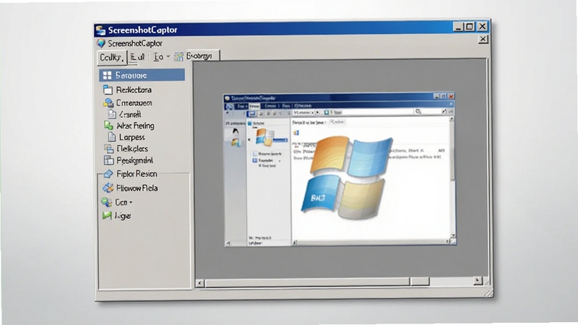Close the inner panel with the second-row X

pyautogui.click(x=483, y=39)
